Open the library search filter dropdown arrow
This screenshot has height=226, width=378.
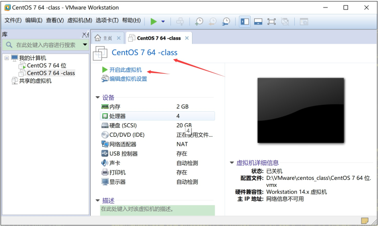click(x=85, y=45)
